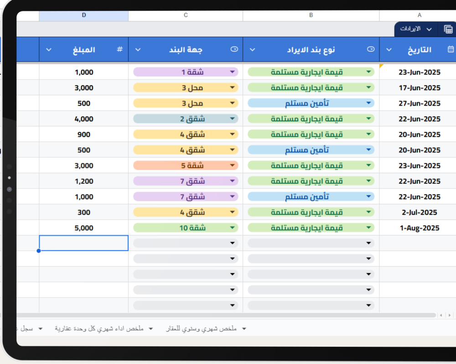This screenshot has width=456, height=364.
Task: Open filter arrow for المبلغ column
Action: pos(49,50)
